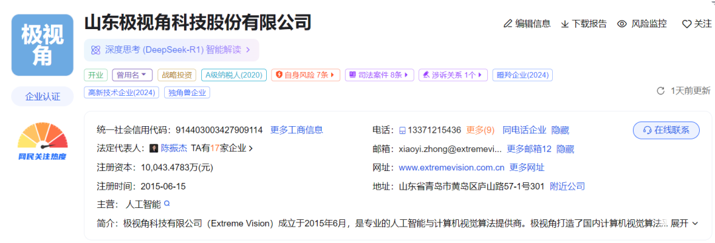
Task: Open the 自身风险 7条 tag
Action: [305, 75]
